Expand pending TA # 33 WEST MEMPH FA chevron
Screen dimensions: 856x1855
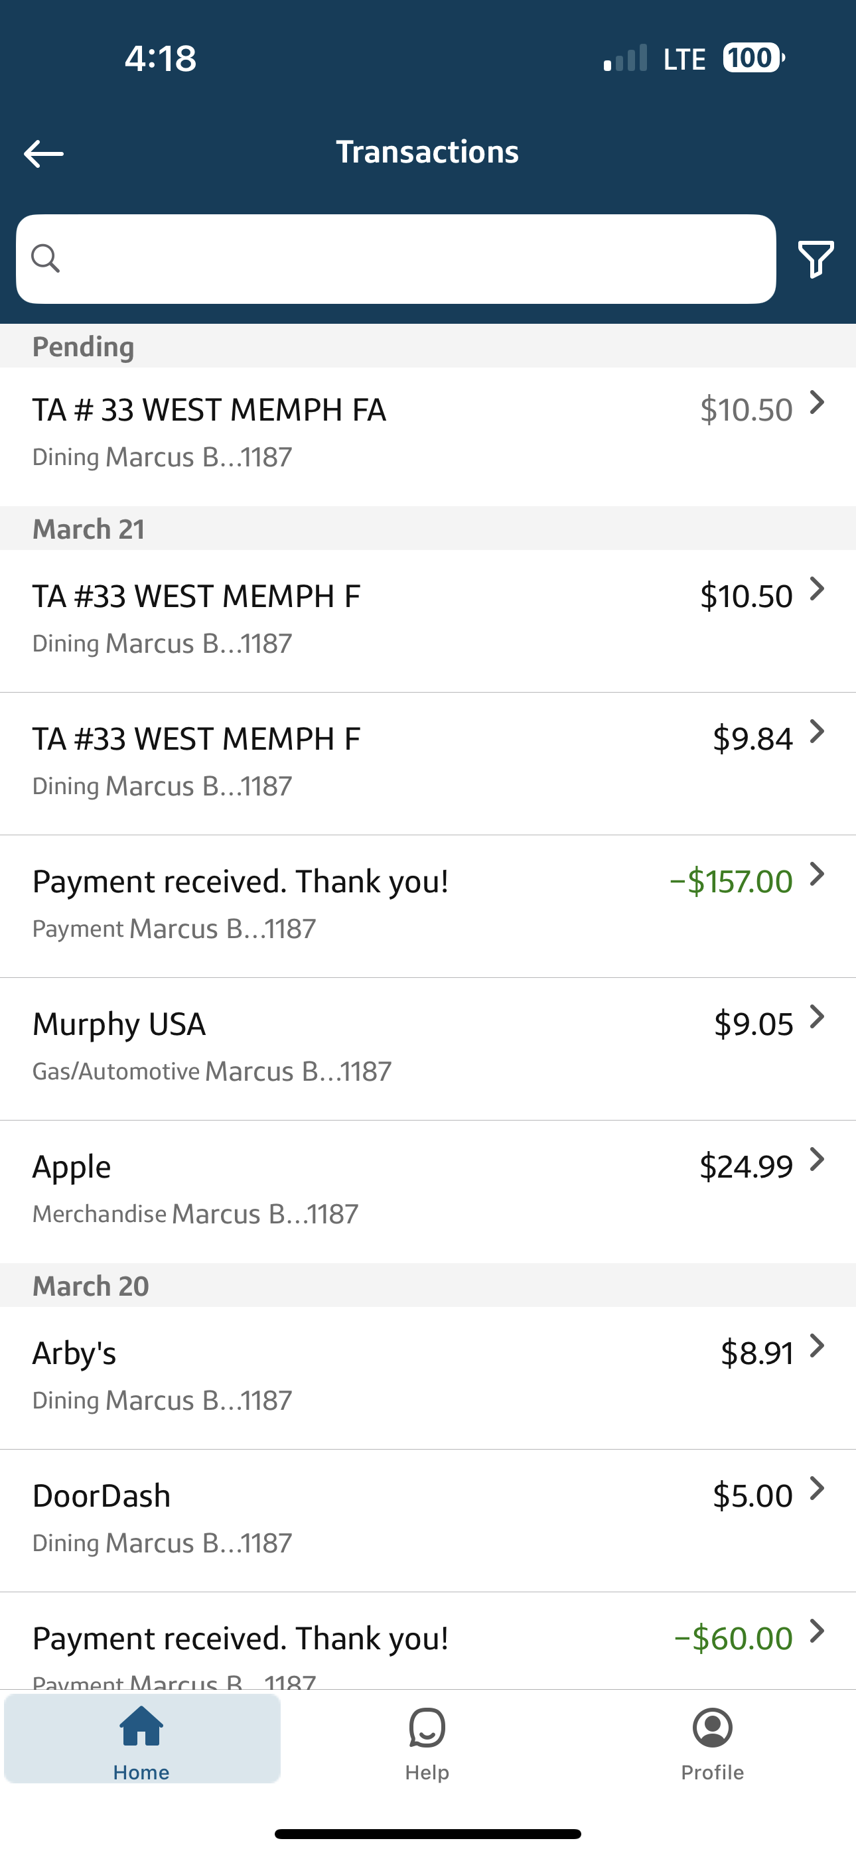pos(816,403)
